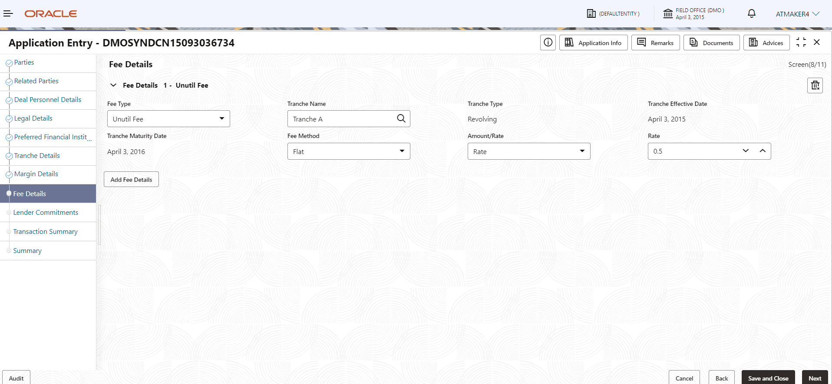Go to Transaction Summary step
Image resolution: width=832 pixels, height=384 pixels.
tap(45, 232)
